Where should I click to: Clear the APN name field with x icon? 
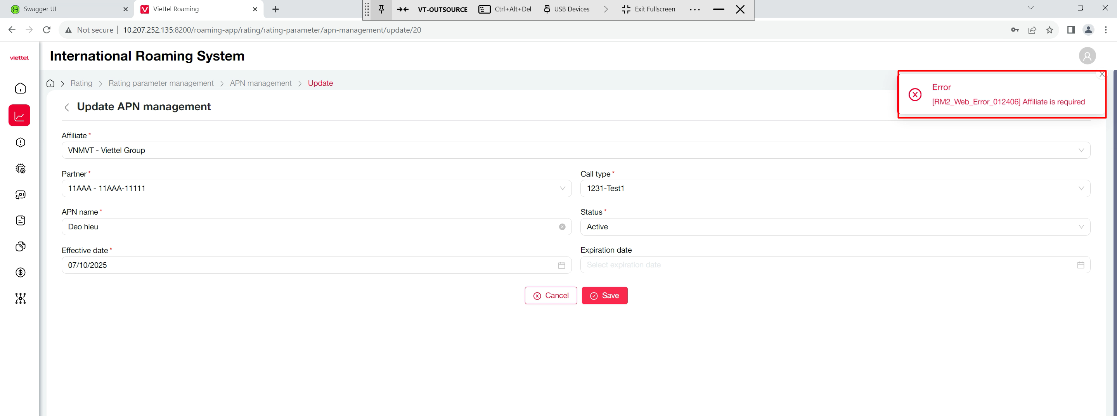[x=562, y=227]
